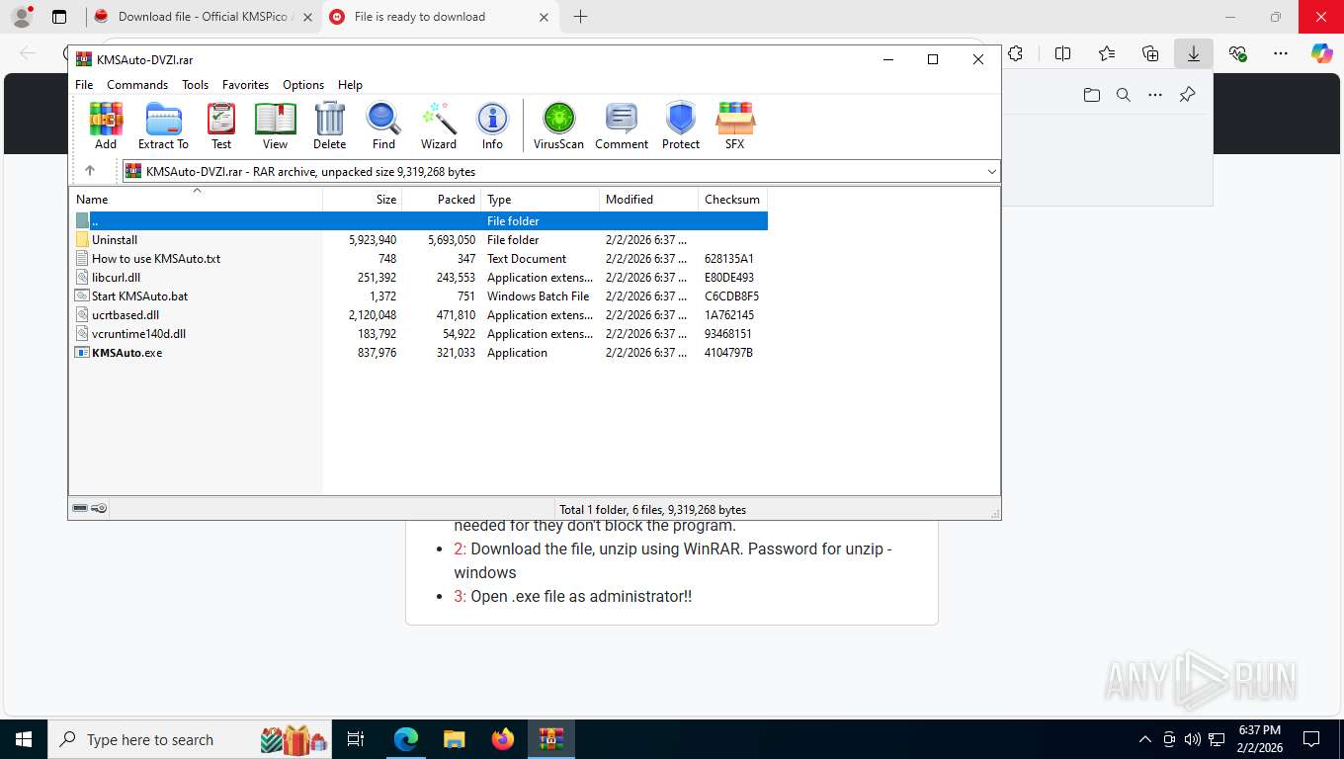The image size is (1344, 759).
Task: Sort by Name column header
Action: coord(196,199)
